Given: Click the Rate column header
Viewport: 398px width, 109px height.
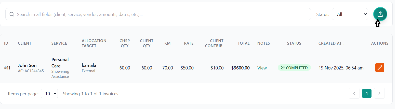Looking at the screenshot, I should point(189,43).
